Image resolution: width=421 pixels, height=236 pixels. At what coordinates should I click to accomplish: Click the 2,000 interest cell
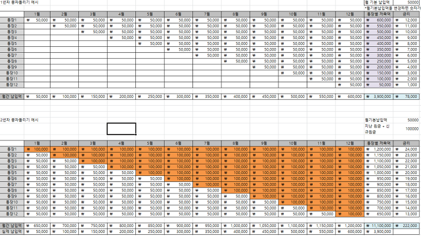(406, 79)
